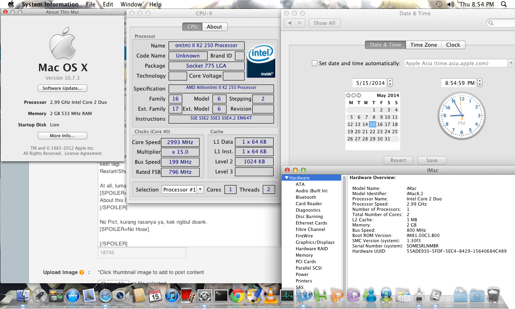Enable Set date and time automatically
This screenshot has height=309, width=515.
tap(315, 63)
